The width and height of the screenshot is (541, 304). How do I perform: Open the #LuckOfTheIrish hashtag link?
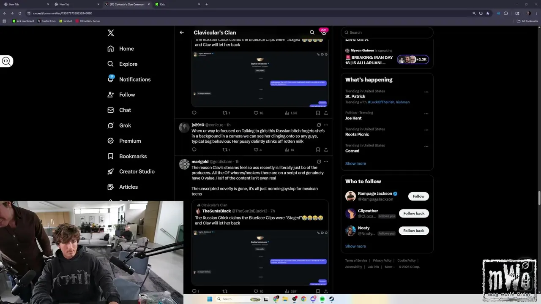tap(381, 102)
